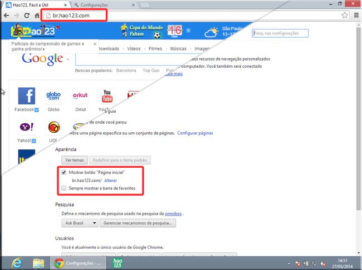Open the UOL shortcut icon
Image resolution: width=362 pixels, height=270 pixels.
[54, 127]
